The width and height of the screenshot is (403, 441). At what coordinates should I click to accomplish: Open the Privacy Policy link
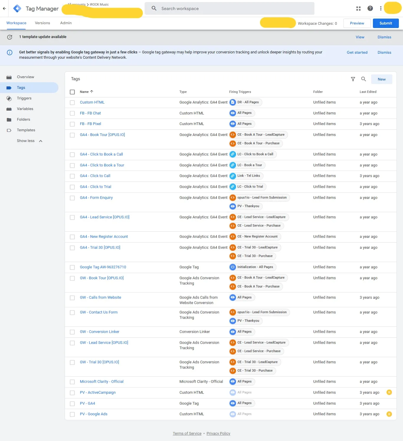coord(218,433)
